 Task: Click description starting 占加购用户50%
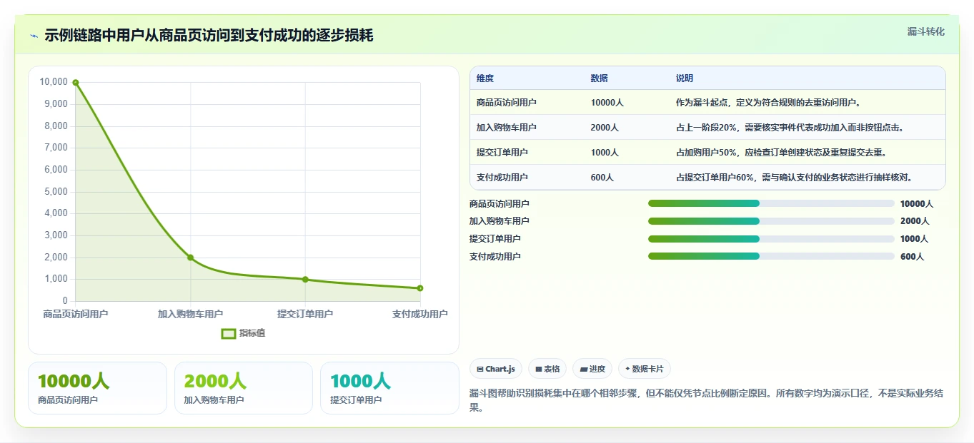coord(781,153)
